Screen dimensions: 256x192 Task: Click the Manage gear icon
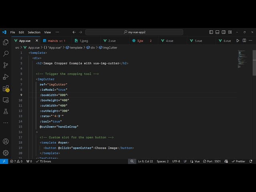(x=6, y=152)
